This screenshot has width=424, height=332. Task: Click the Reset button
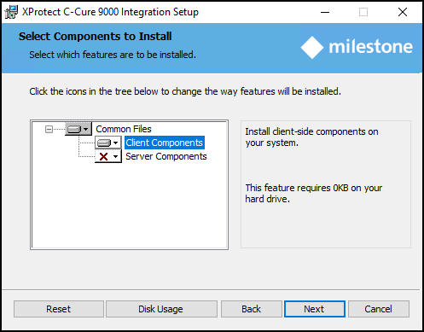(59, 309)
